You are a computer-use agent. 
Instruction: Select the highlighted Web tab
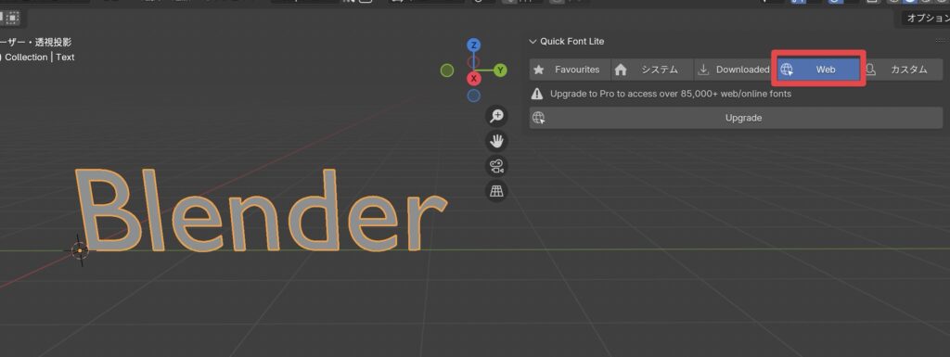tap(818, 70)
